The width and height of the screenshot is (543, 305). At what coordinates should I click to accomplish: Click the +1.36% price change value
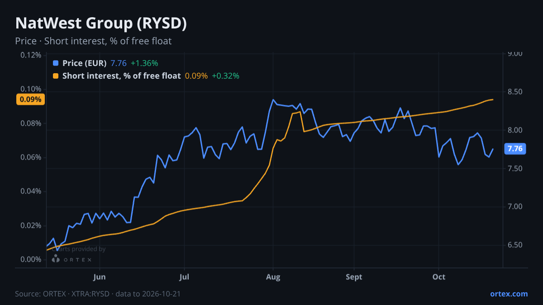[144, 63]
